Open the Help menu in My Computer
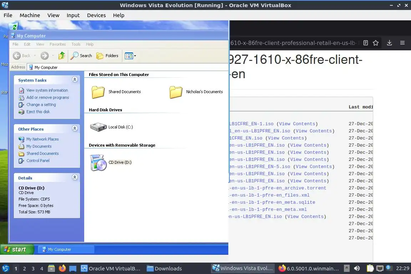 tap(90, 44)
